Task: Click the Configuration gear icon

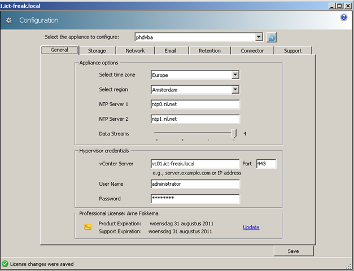Action: click(x=8, y=20)
